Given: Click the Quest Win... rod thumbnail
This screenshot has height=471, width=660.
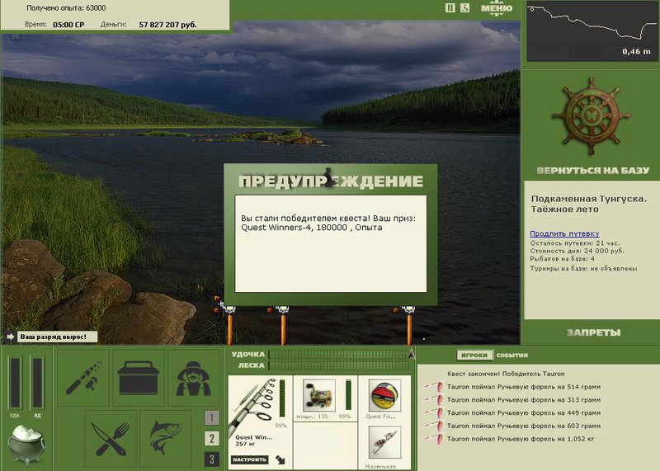Looking at the screenshot, I should tap(252, 406).
